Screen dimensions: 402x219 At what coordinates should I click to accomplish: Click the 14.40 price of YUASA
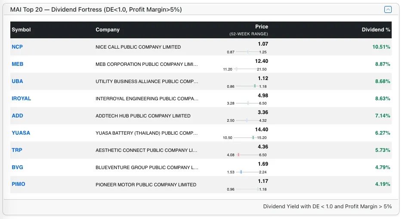point(262,130)
